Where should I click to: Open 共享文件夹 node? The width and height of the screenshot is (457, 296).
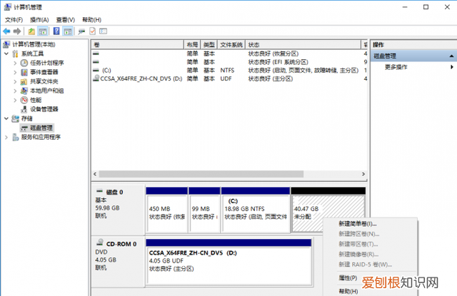coord(39,81)
